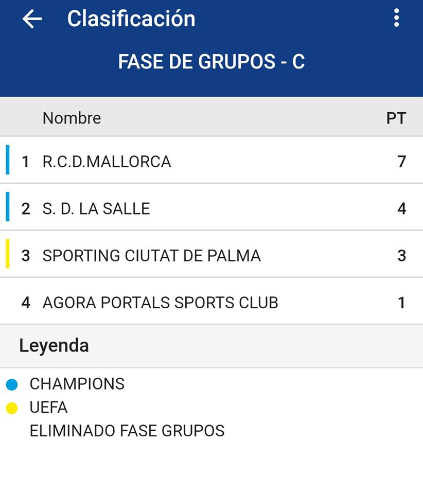Open the three-dot overflow menu
This screenshot has width=423, height=494.
(396, 18)
